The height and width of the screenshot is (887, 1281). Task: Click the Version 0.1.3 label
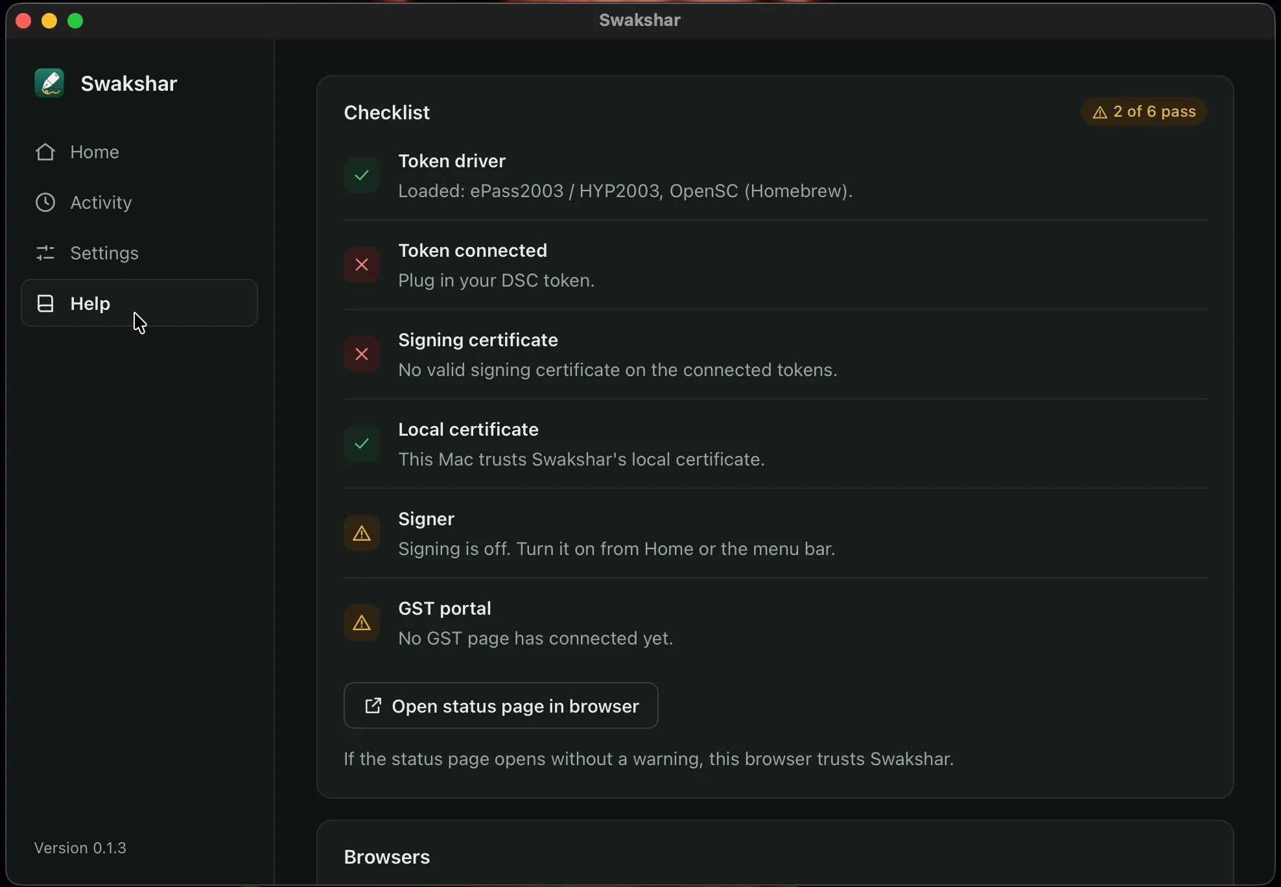pyautogui.click(x=80, y=848)
